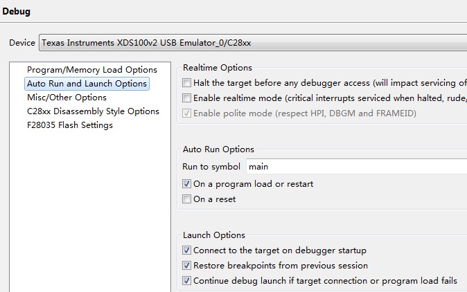Click the Realtime Options group label
This screenshot has height=292, width=467.
(218, 68)
